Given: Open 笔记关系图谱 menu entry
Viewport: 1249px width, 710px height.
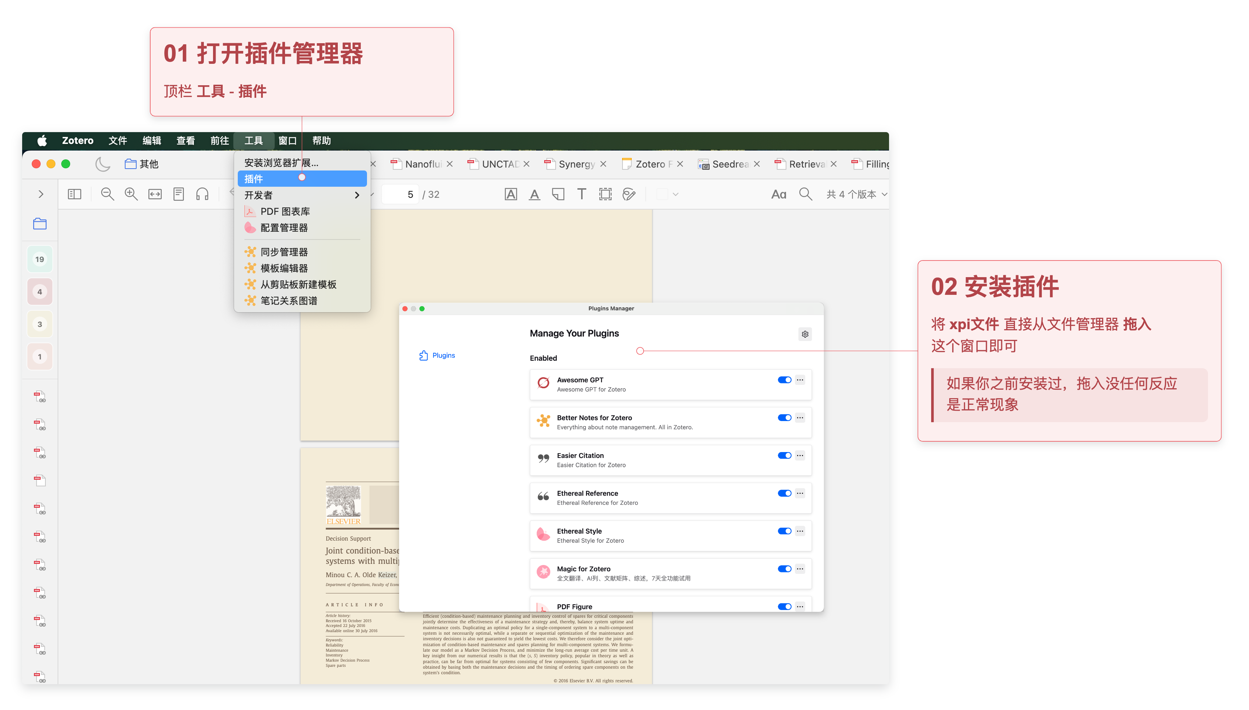Looking at the screenshot, I should (302, 301).
